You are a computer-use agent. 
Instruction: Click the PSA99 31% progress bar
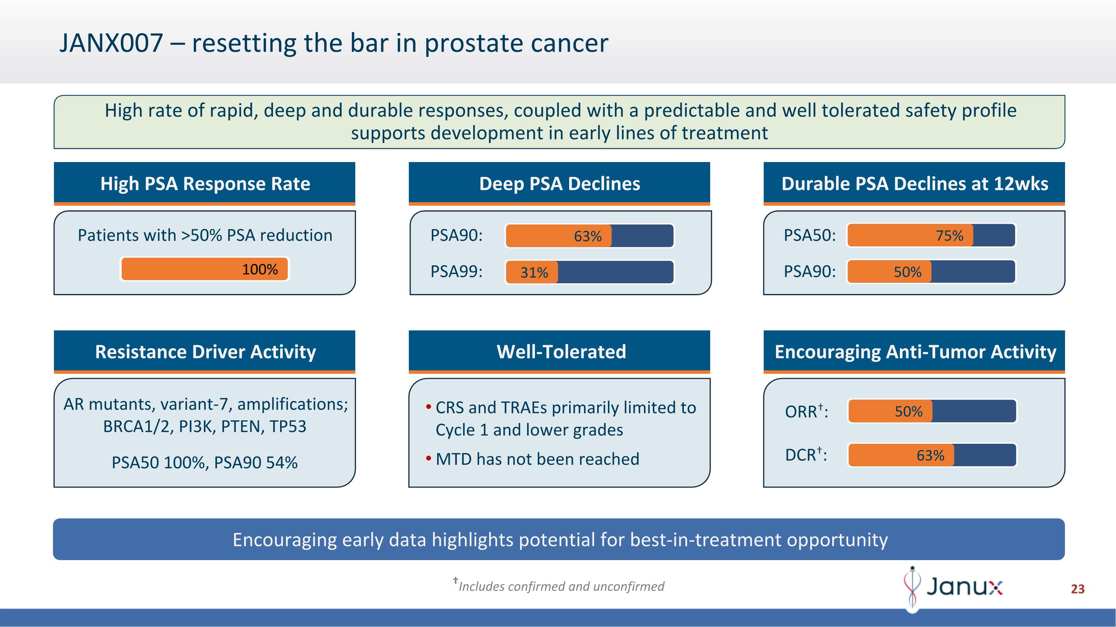point(589,272)
